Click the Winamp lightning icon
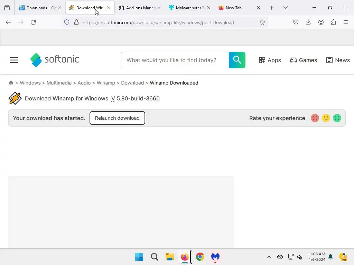The width and height of the screenshot is (354, 265). coord(15,98)
